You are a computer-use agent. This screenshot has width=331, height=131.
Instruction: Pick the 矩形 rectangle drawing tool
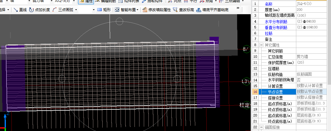click(104, 10)
